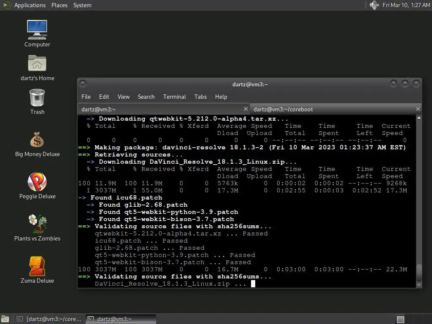Close the dartz@vm3:~ terminal tab
Screen dimensions: 432x324
coord(246,109)
